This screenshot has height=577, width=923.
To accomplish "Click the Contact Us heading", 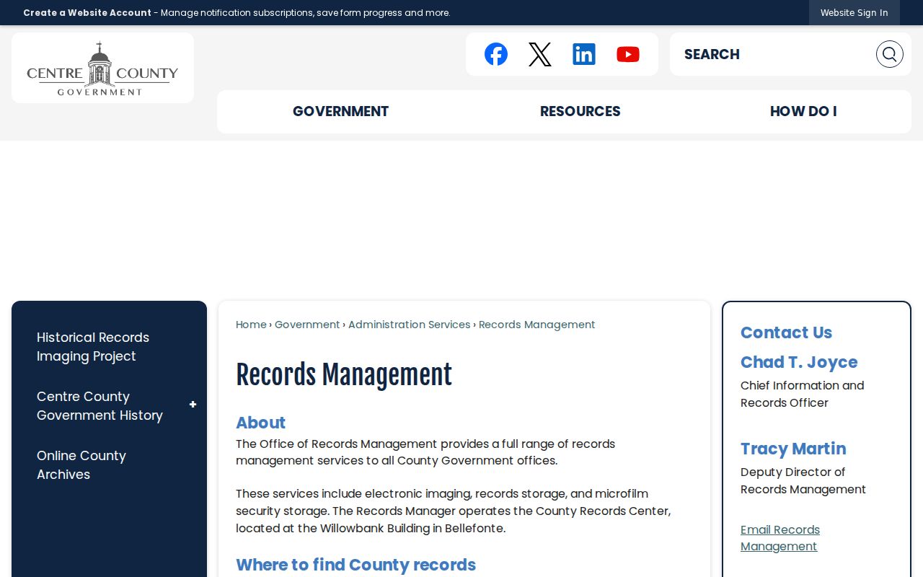I will 786,332.
